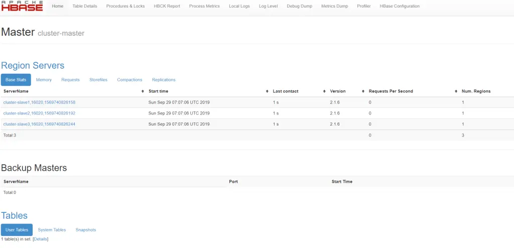514x248 pixels.
Task: Click Backup Masters Start Time header
Action: coord(342,181)
